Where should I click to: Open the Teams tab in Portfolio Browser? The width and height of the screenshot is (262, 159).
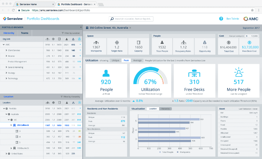pos(25,33)
